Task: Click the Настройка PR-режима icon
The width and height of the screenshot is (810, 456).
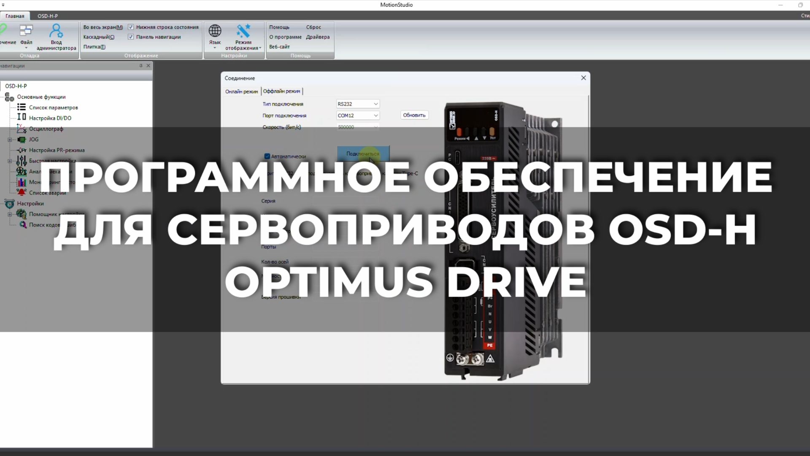Action: click(22, 150)
